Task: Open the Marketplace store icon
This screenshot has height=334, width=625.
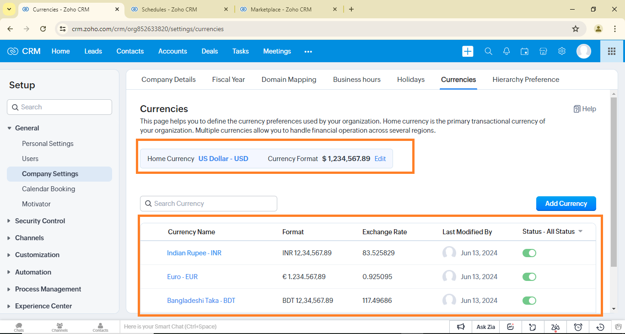Action: point(543,51)
